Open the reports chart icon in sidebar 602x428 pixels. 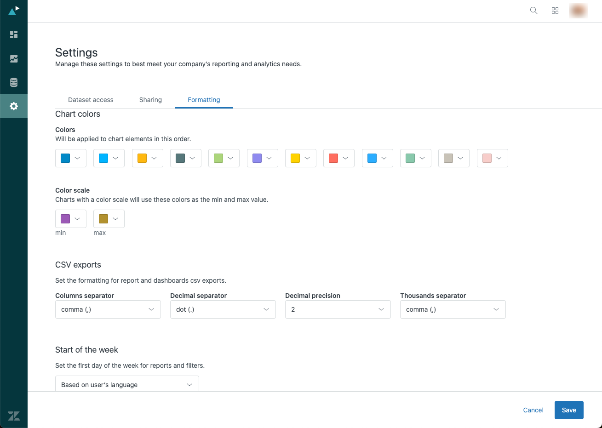[x=14, y=59]
